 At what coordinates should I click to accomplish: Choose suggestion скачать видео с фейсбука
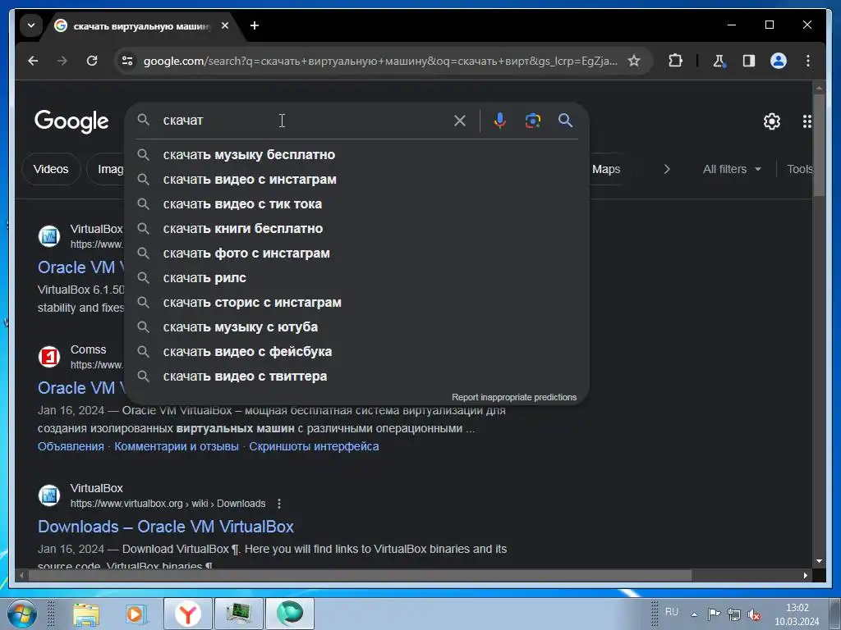coord(356,352)
